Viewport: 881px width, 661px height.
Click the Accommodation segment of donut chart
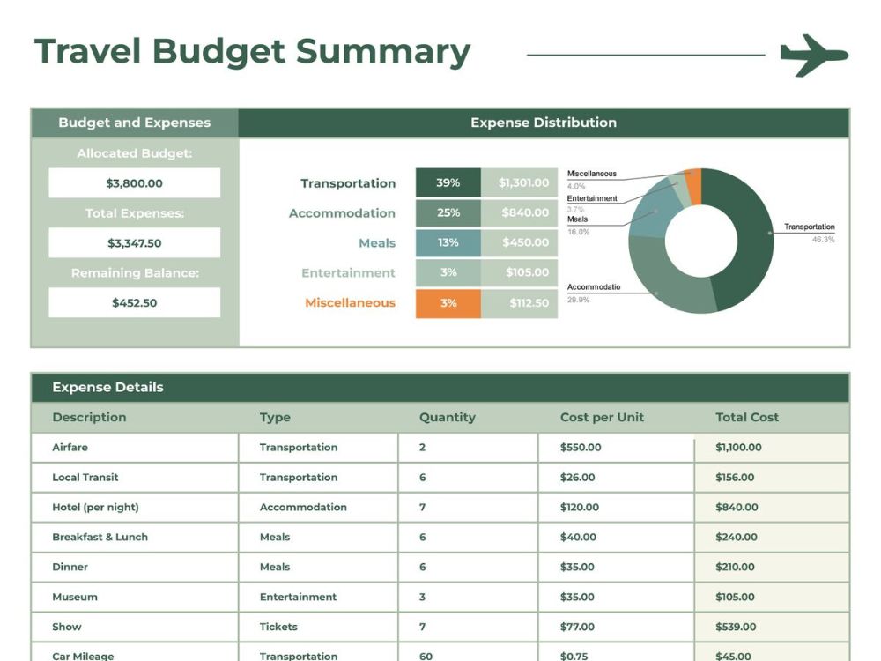click(x=663, y=281)
